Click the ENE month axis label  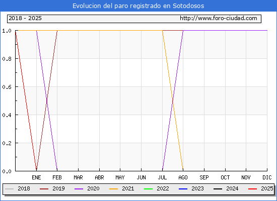click(x=36, y=177)
